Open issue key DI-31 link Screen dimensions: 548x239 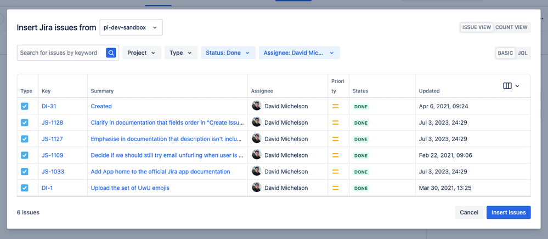click(49, 106)
